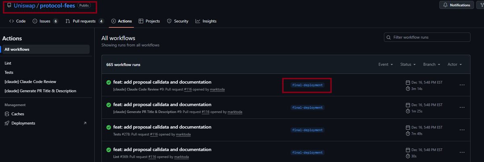Click the repository icon beside Uniswap
Screen dimensions: 484x162
(9, 6)
